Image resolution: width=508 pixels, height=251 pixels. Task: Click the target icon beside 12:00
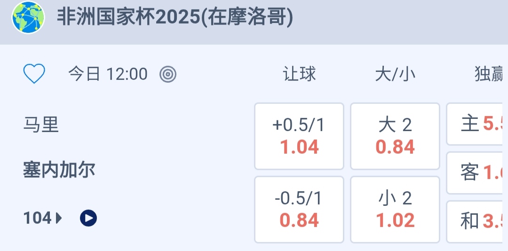168,74
